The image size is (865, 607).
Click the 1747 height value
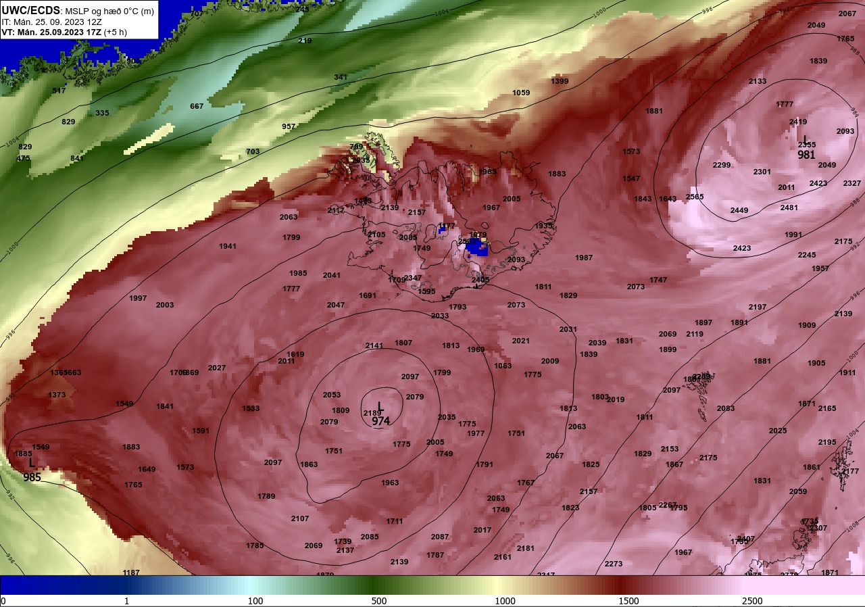pyautogui.click(x=658, y=280)
